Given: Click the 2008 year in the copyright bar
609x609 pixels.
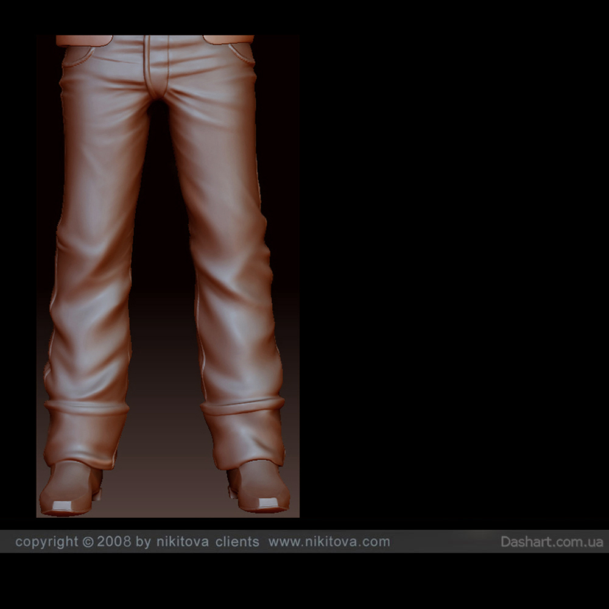Looking at the screenshot, I should (x=114, y=541).
